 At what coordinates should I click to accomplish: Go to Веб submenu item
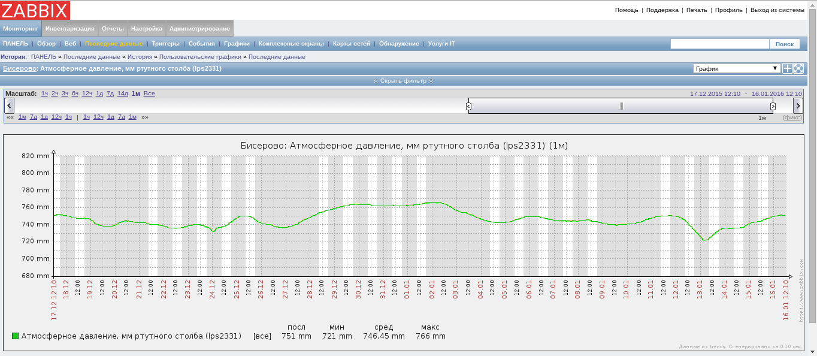pos(70,44)
